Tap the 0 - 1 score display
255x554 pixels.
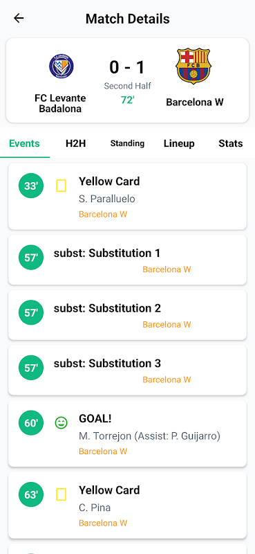tap(127, 67)
